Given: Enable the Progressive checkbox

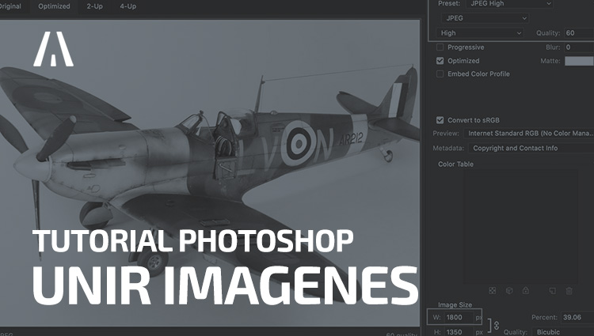Looking at the screenshot, I should (x=440, y=47).
